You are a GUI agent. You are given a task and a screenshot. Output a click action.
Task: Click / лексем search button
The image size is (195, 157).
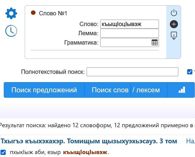[146, 90]
